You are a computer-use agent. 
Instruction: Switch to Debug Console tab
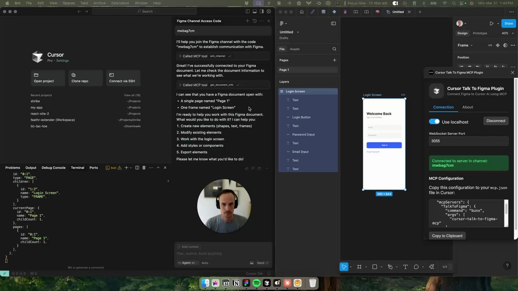(53, 168)
